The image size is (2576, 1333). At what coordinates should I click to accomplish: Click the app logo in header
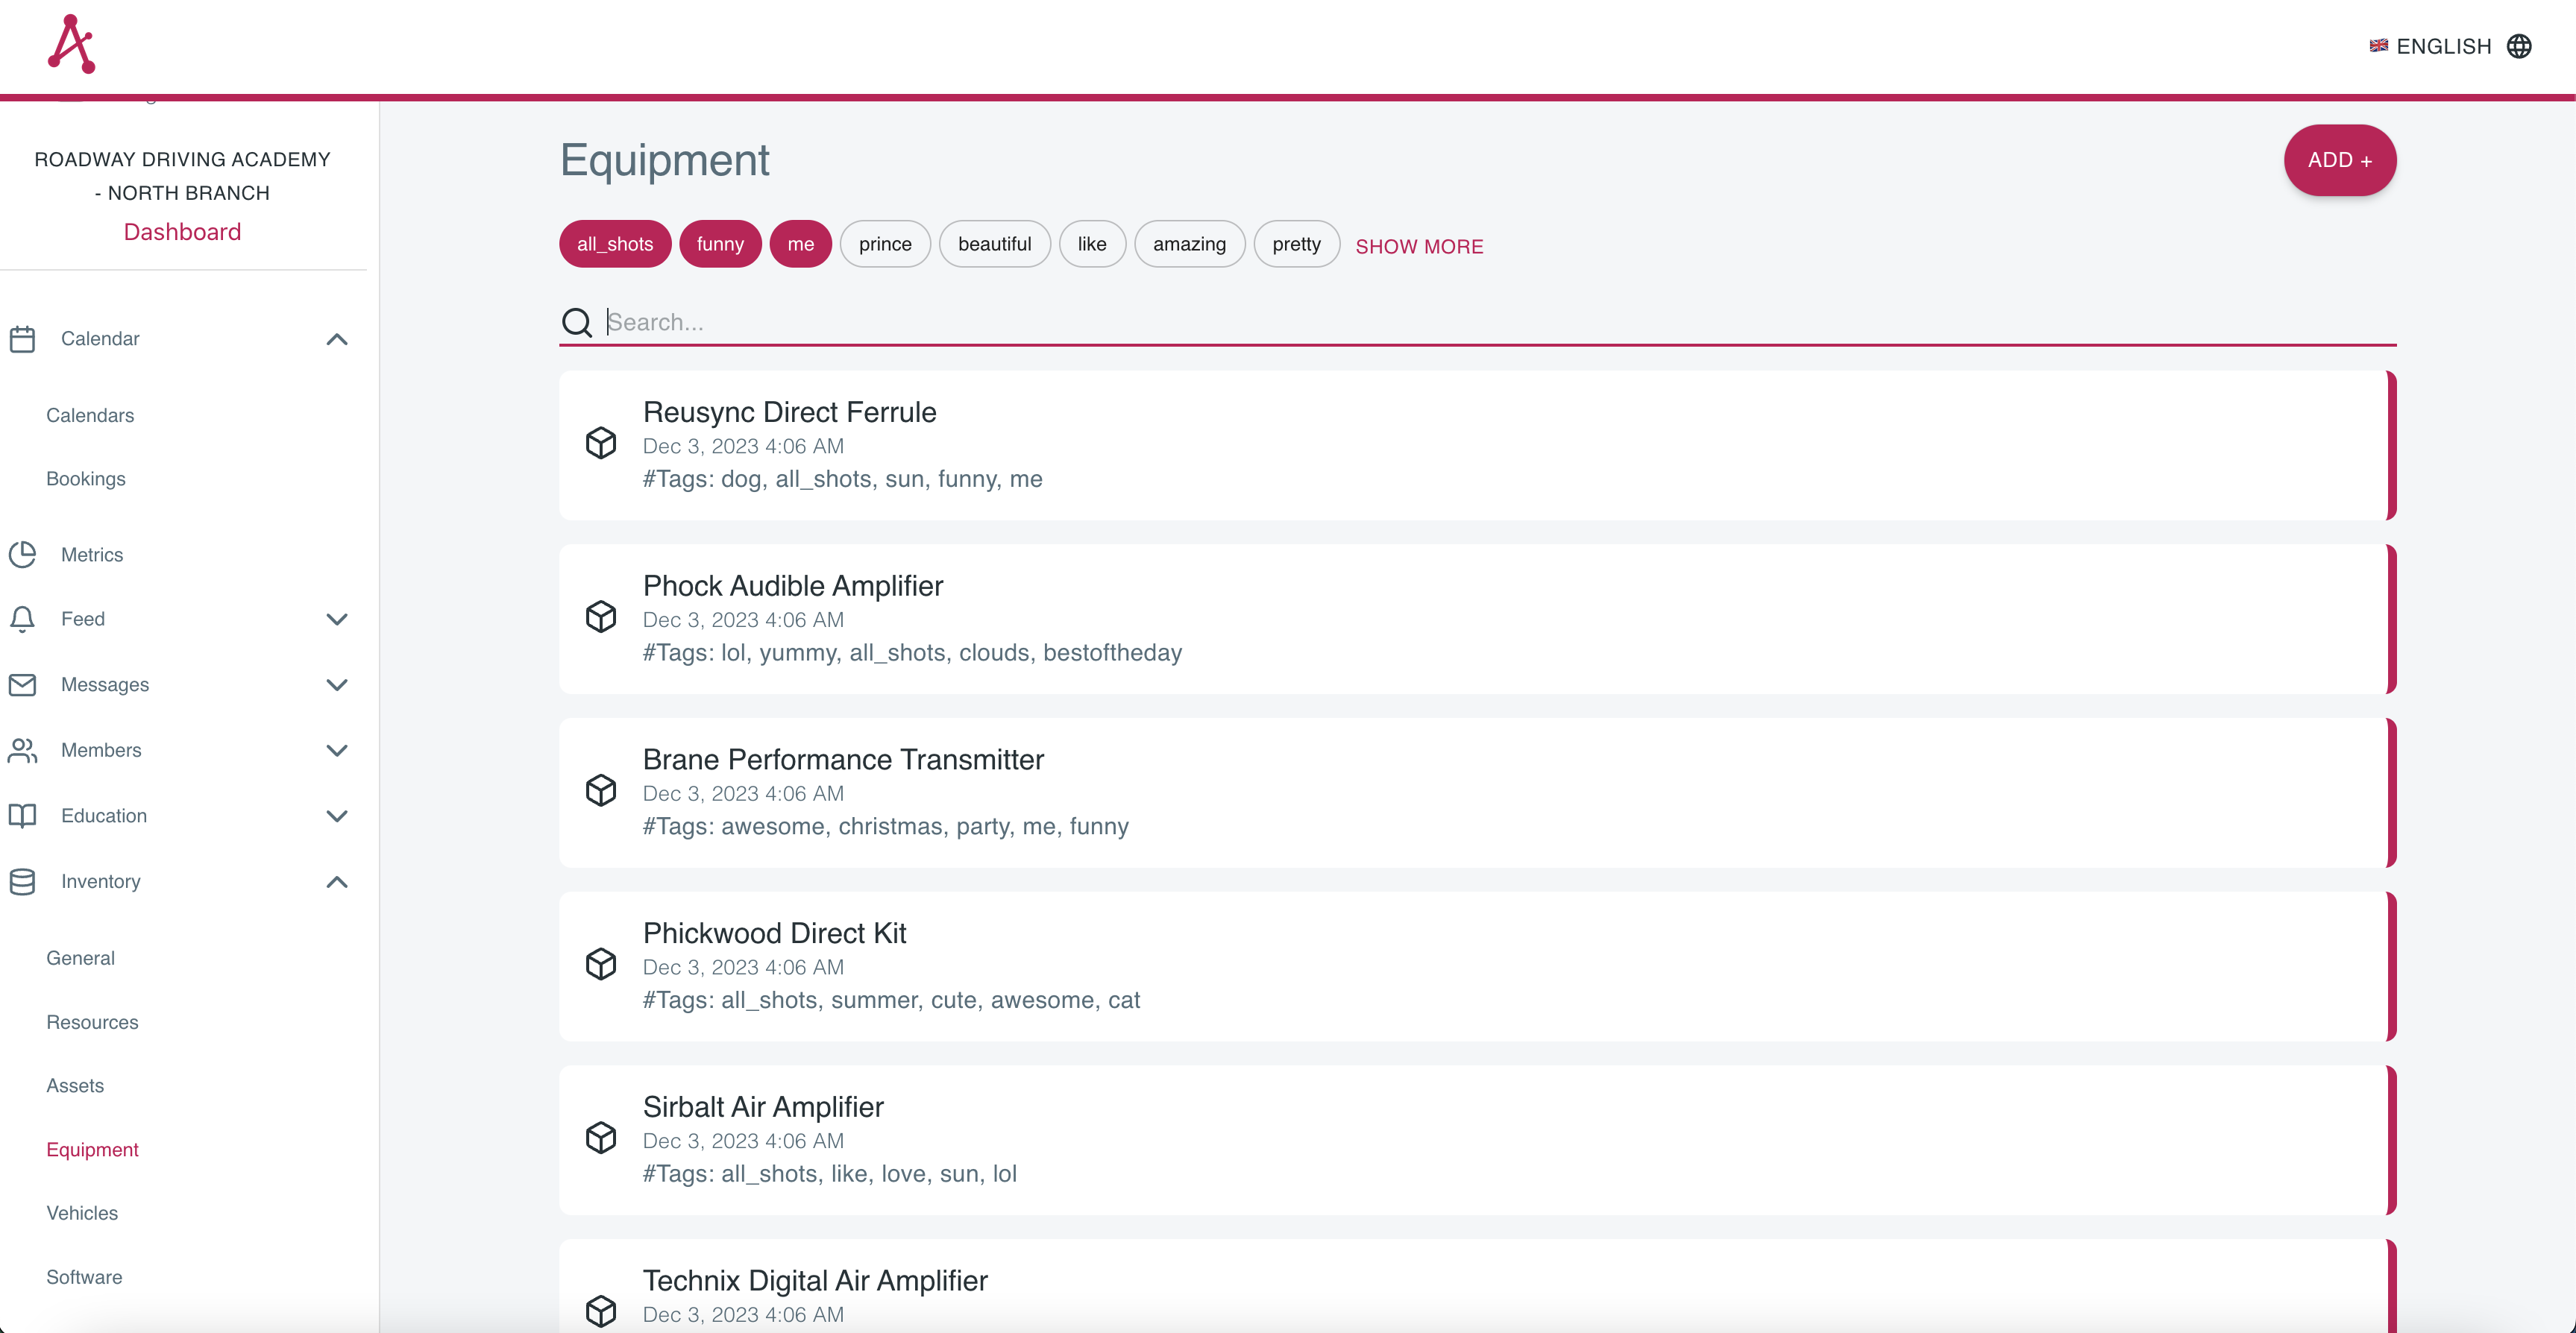tap(71, 44)
